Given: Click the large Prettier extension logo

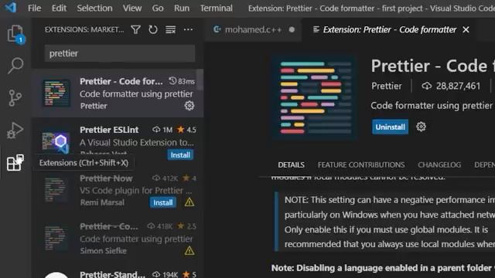Looking at the screenshot, I should click(x=315, y=98).
